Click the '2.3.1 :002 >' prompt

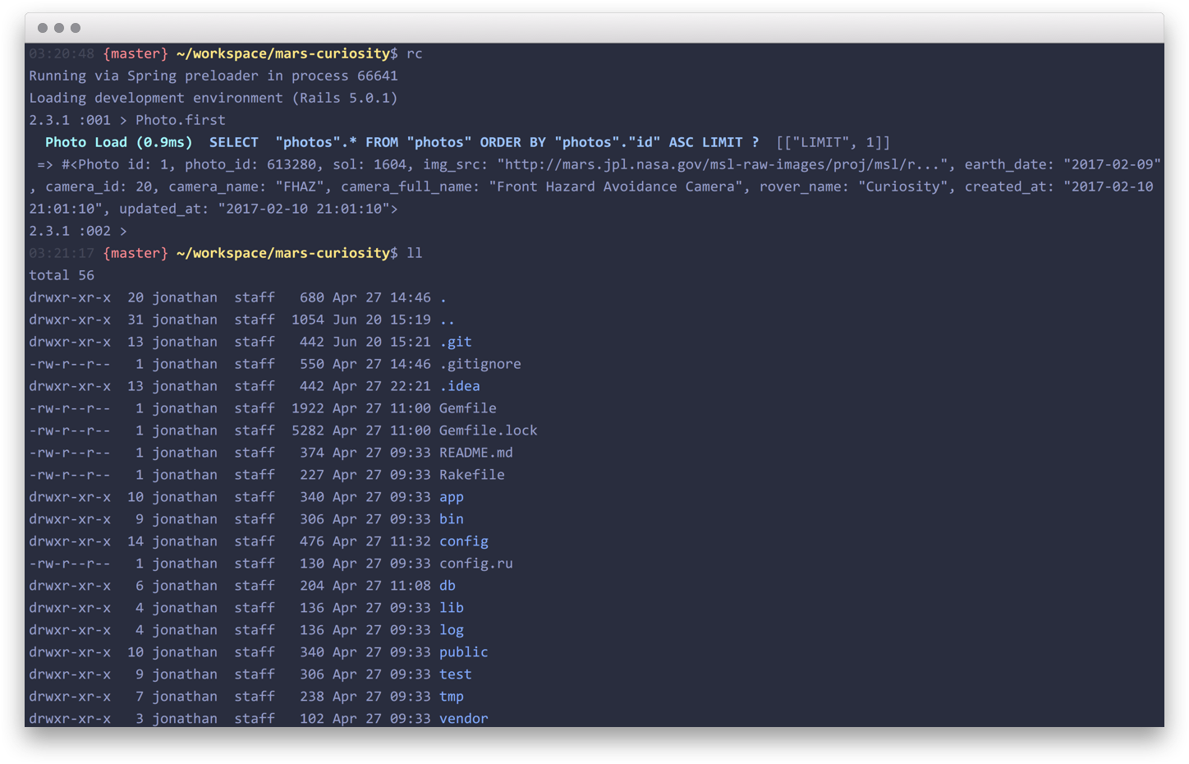[x=78, y=231]
